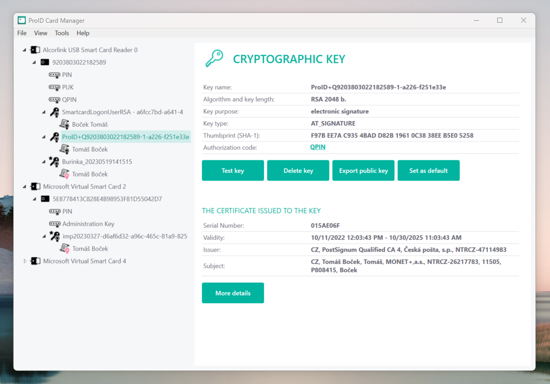Minimize the ProID Card Manager window
The height and width of the screenshot is (384, 550).
pos(476,20)
